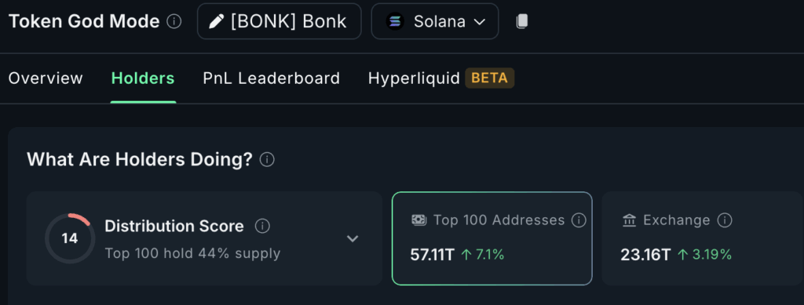Click the info icon beside Exchange

725,220
